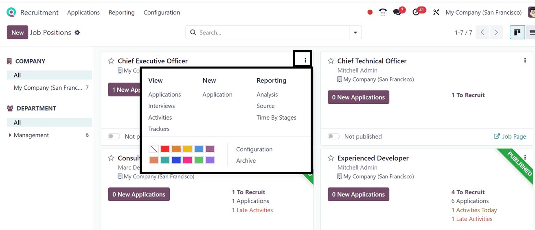Select Interviews from the View menu column
Image resolution: width=535 pixels, height=230 pixels.
[161, 106]
